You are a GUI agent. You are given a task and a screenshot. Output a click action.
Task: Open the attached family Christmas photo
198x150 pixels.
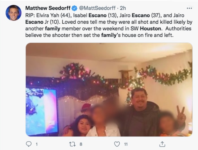coord(109,90)
